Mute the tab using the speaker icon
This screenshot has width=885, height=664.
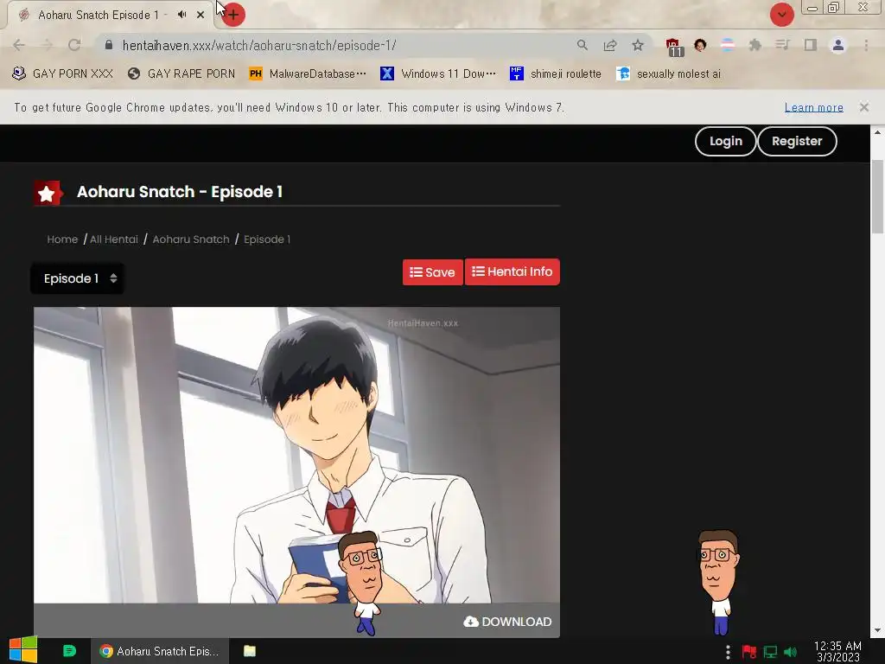pyautogui.click(x=181, y=15)
